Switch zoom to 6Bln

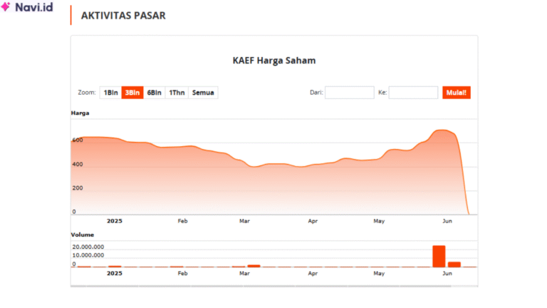[x=154, y=93]
